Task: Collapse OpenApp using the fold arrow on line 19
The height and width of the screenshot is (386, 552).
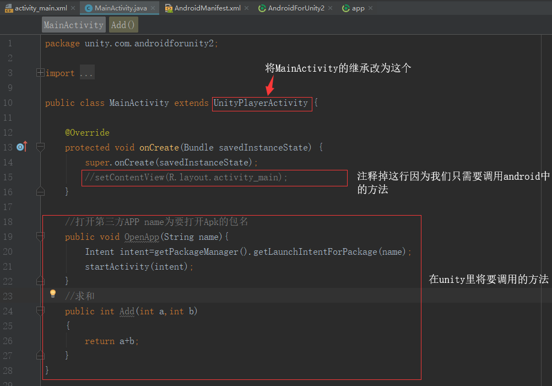Action: point(40,237)
